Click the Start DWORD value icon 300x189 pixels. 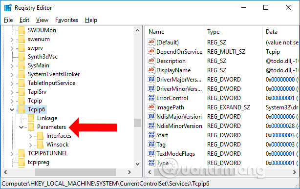[151, 135]
